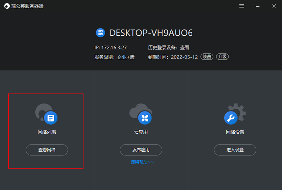This screenshot has height=190, width=282.
Task: Click the 蒲公英 logo in title bar
Action: pos(7,6)
